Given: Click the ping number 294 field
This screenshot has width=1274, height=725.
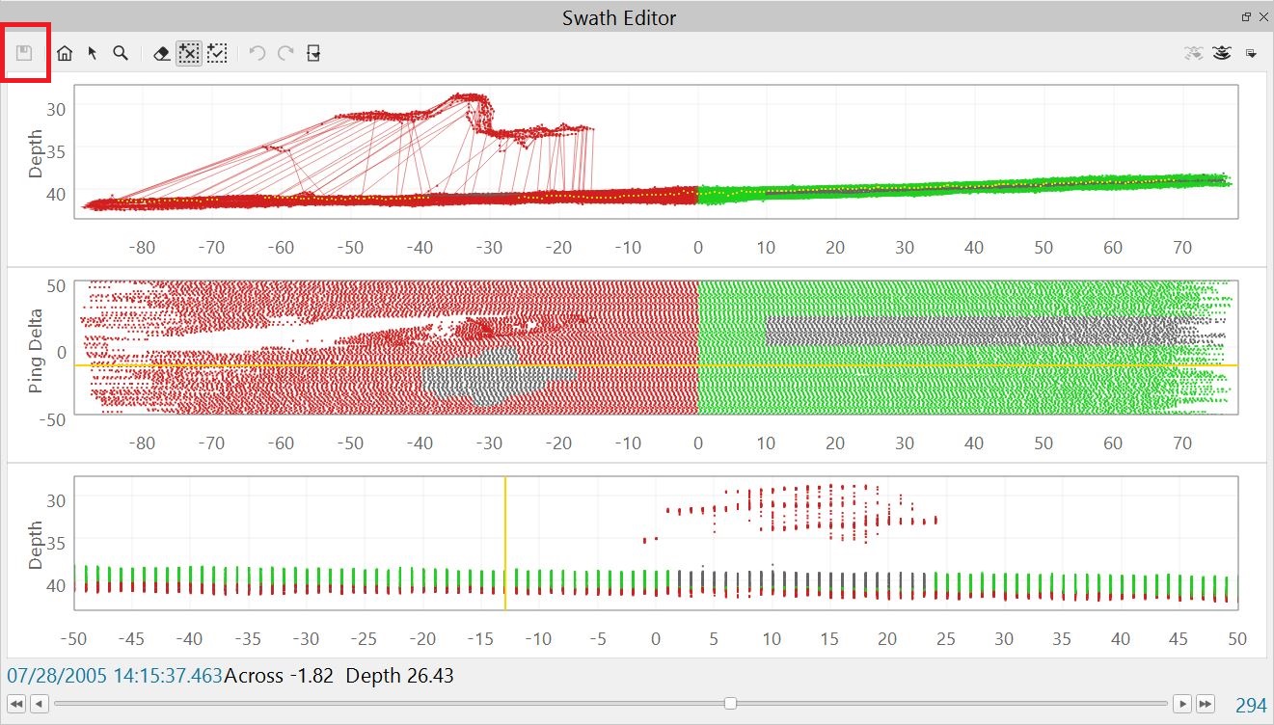Looking at the screenshot, I should (x=1251, y=706).
